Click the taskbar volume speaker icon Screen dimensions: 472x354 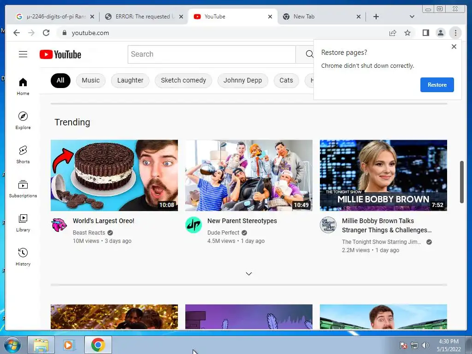pyautogui.click(x=425, y=345)
